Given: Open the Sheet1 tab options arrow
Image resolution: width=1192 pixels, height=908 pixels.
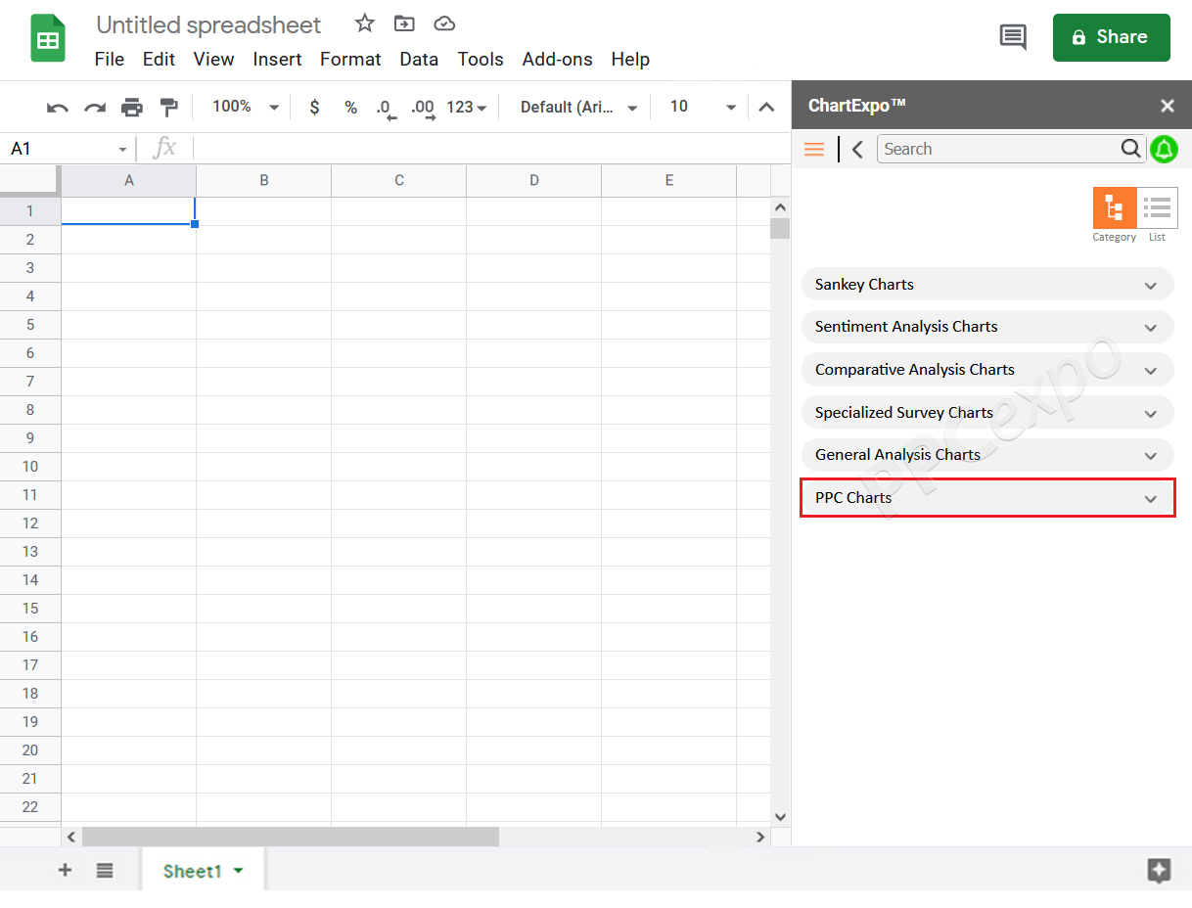Looking at the screenshot, I should 238,871.
